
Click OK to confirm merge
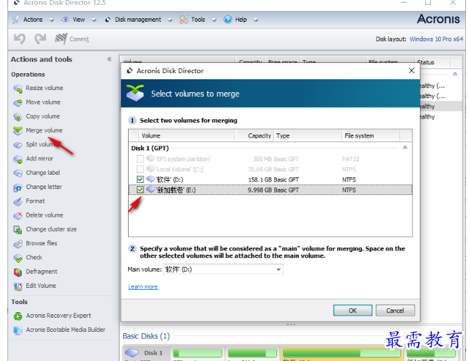pos(352,310)
